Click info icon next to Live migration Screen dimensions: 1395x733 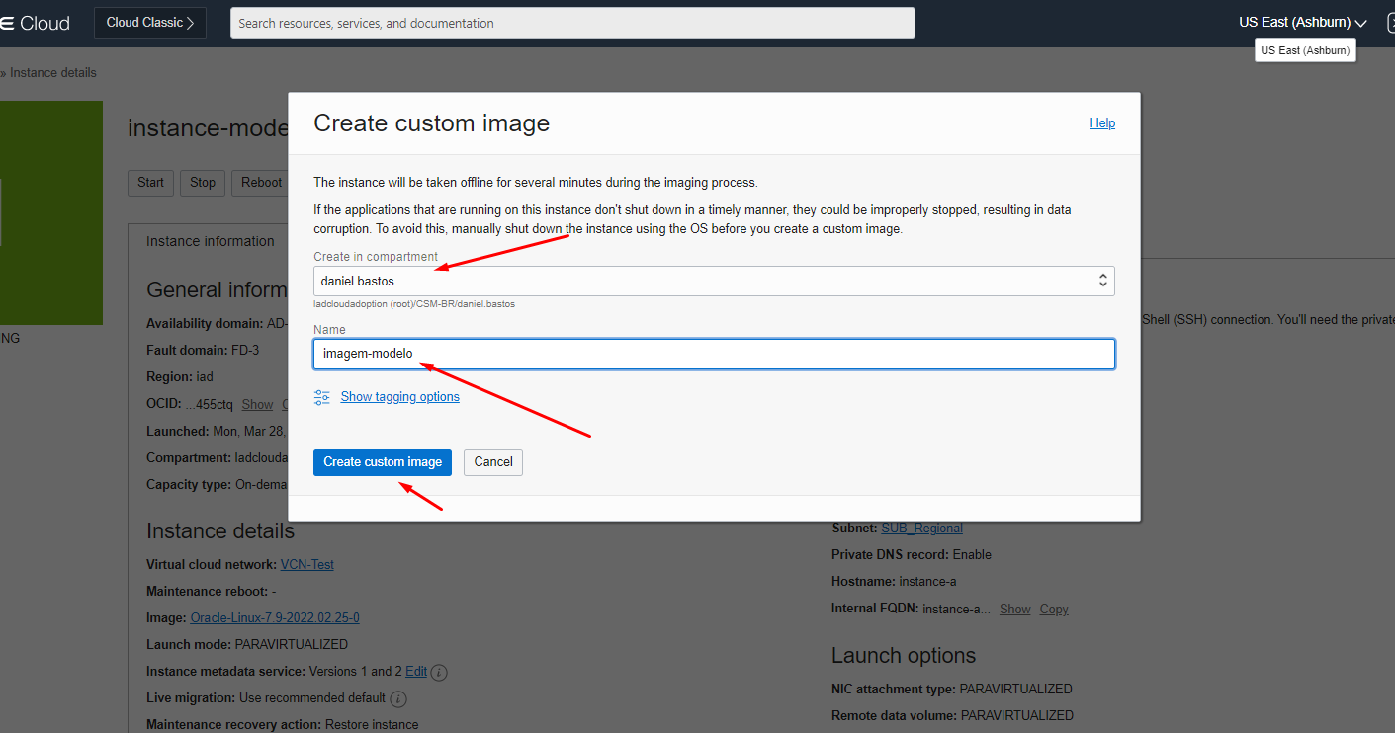[x=398, y=698]
